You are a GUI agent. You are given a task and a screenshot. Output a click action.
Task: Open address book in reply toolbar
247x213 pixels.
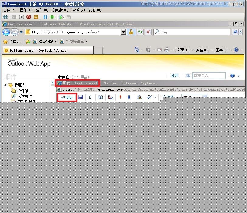100,97
